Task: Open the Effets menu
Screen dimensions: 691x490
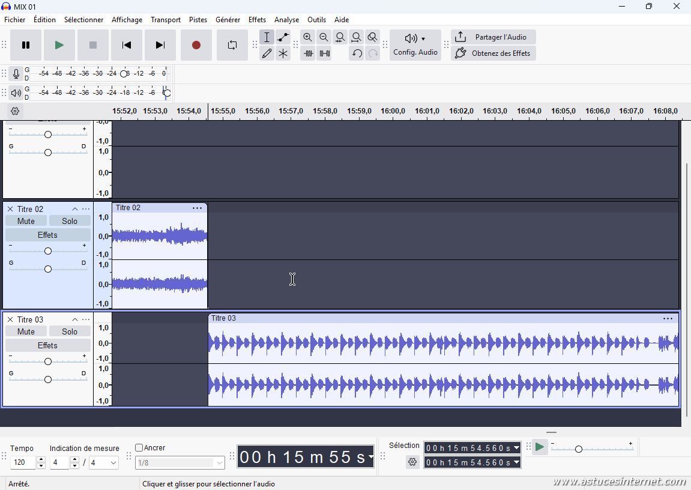Action: coord(257,20)
